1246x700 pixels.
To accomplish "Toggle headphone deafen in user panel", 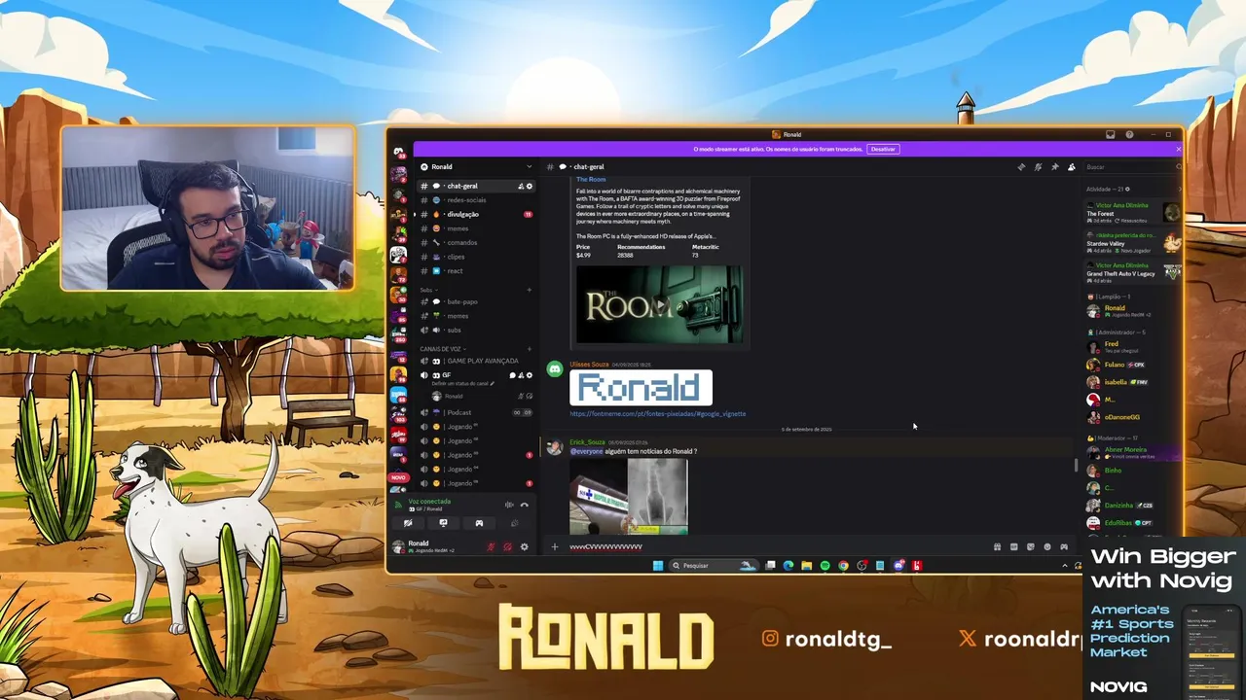I will 507,546.
